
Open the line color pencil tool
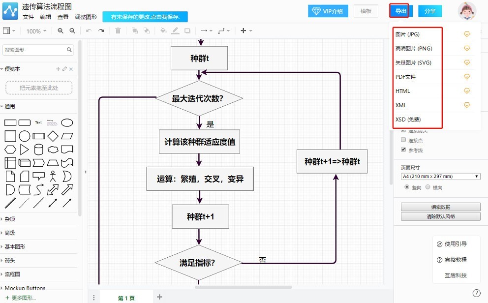[175, 30]
